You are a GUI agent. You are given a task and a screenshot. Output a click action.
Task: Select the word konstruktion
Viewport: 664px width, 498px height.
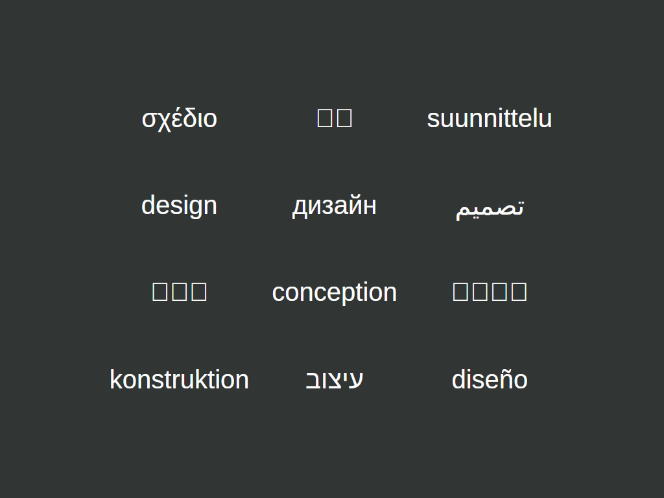point(179,379)
